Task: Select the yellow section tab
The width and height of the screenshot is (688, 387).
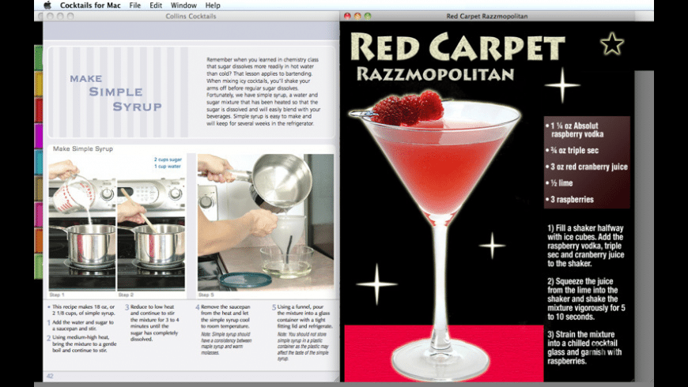Action: pos(39,84)
